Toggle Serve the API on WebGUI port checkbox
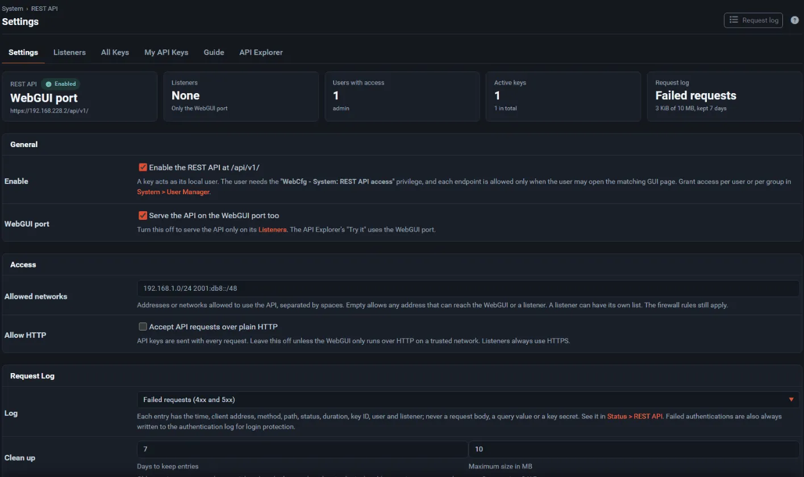804x477 pixels. coord(143,216)
